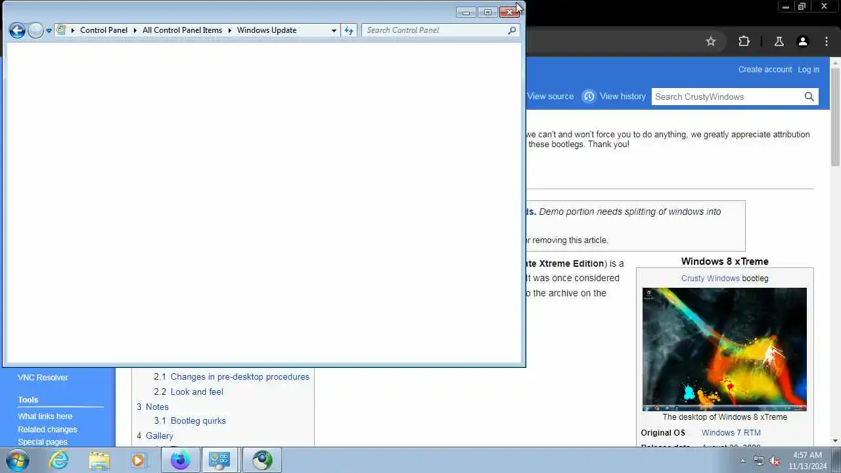Click the wiki search magnifier icon
Screen dimensions: 841x473
click(809, 97)
